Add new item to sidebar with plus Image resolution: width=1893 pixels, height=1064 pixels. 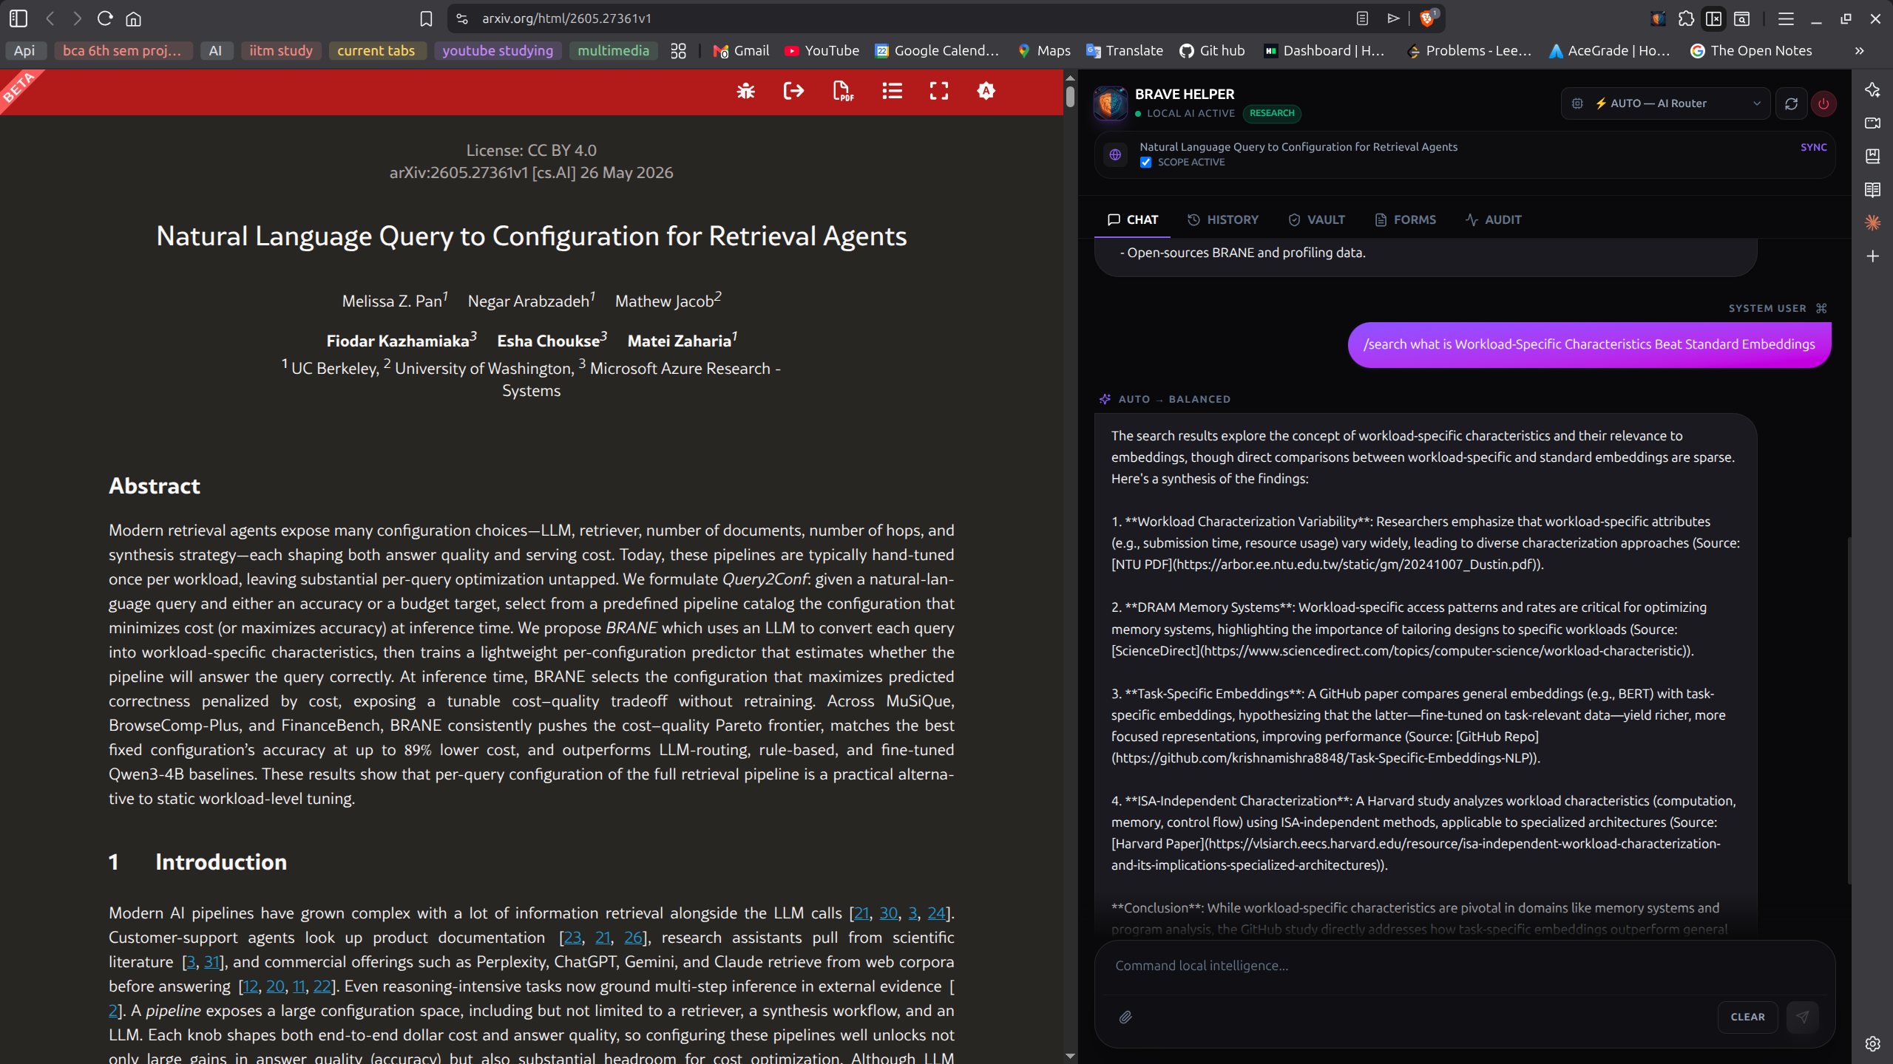point(1872,256)
